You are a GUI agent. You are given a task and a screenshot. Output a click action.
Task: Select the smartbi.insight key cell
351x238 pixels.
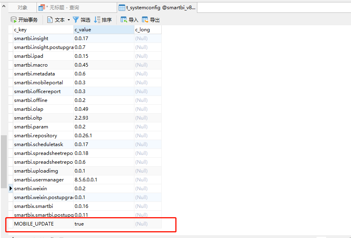(x=43, y=39)
